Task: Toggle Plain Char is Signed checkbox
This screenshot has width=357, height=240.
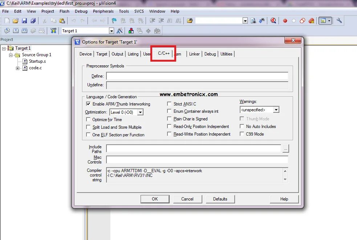Action: tap(169, 119)
